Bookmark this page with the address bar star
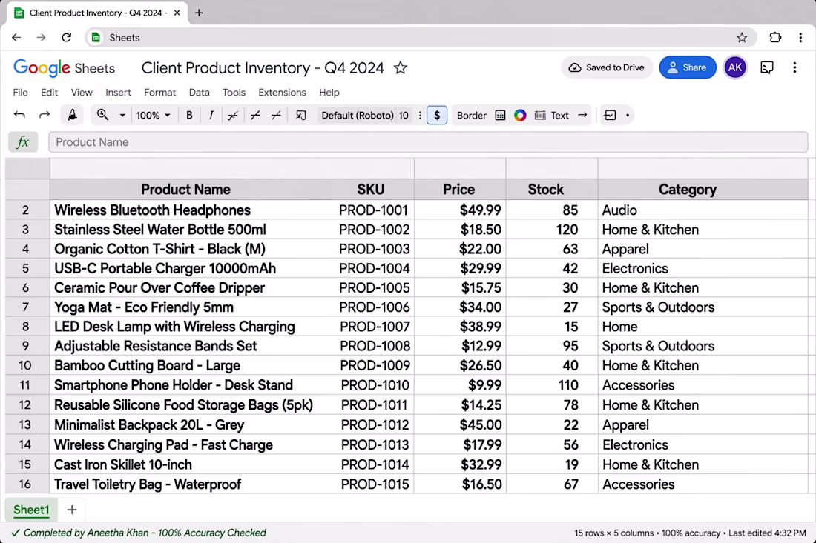 coord(742,38)
